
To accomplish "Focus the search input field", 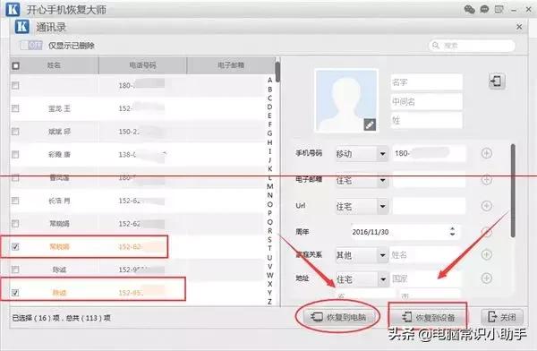I will pos(472,46).
